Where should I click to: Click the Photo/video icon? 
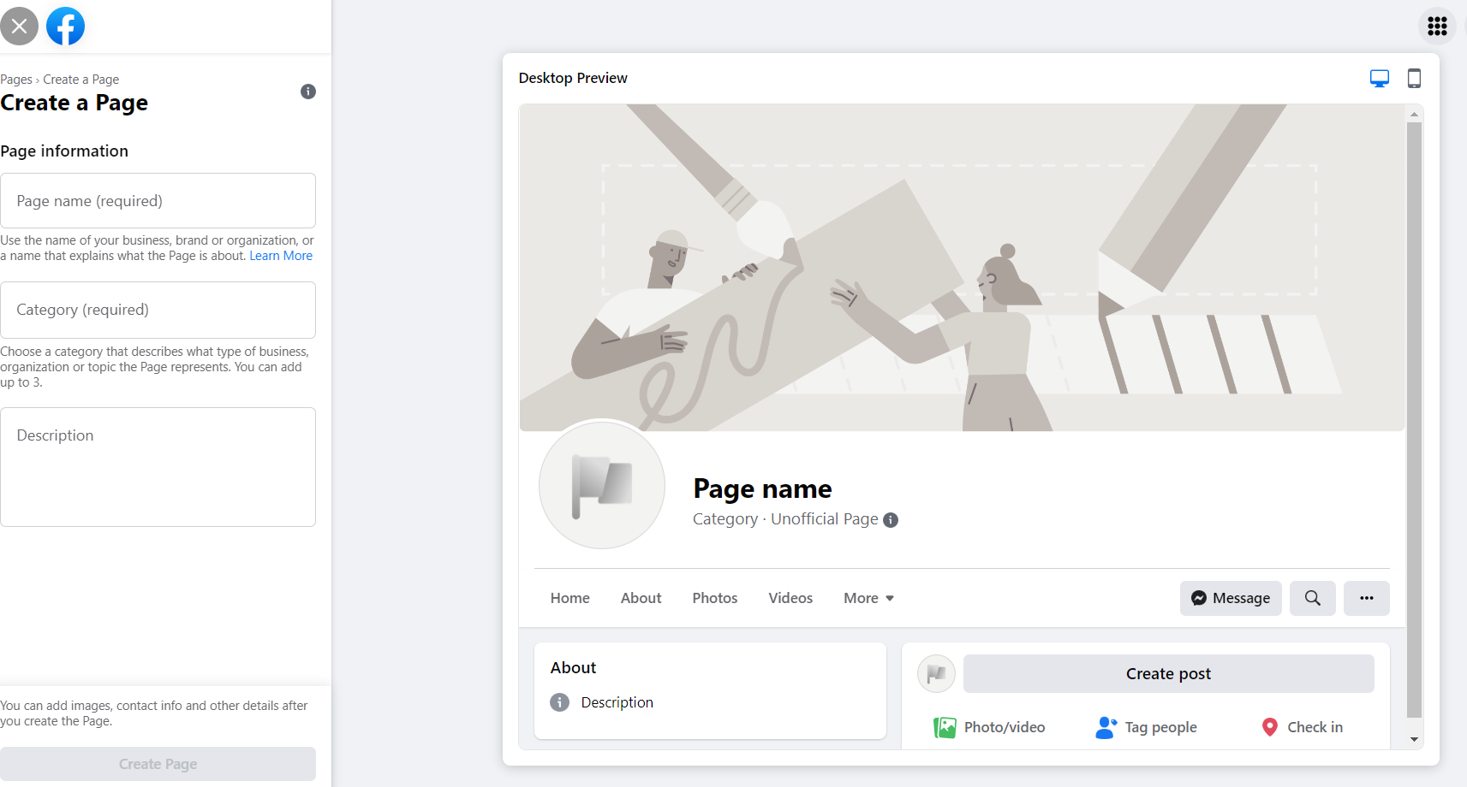[945, 728]
